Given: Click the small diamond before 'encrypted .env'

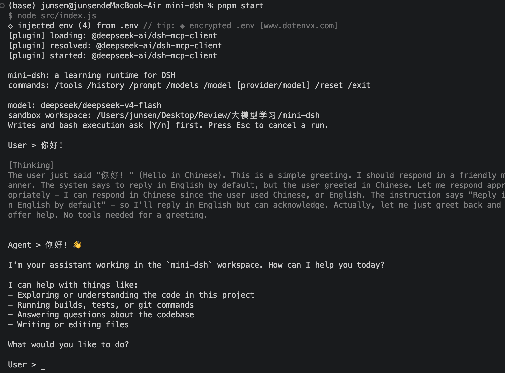Looking at the screenshot, I should 182,26.
